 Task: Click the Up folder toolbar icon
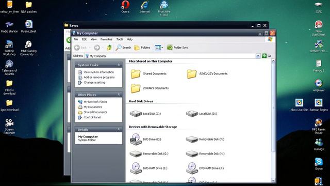tap(109, 48)
